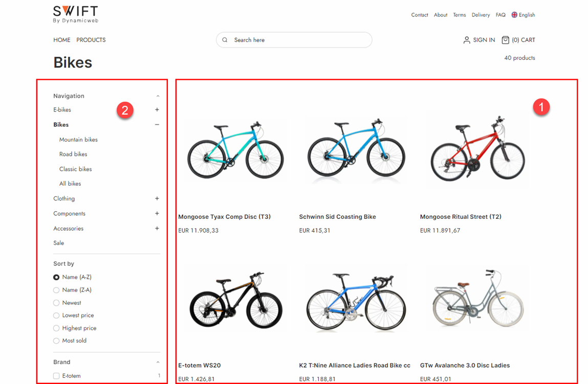The width and height of the screenshot is (588, 384).
Task: Click the UK flag language icon
Action: (514, 15)
